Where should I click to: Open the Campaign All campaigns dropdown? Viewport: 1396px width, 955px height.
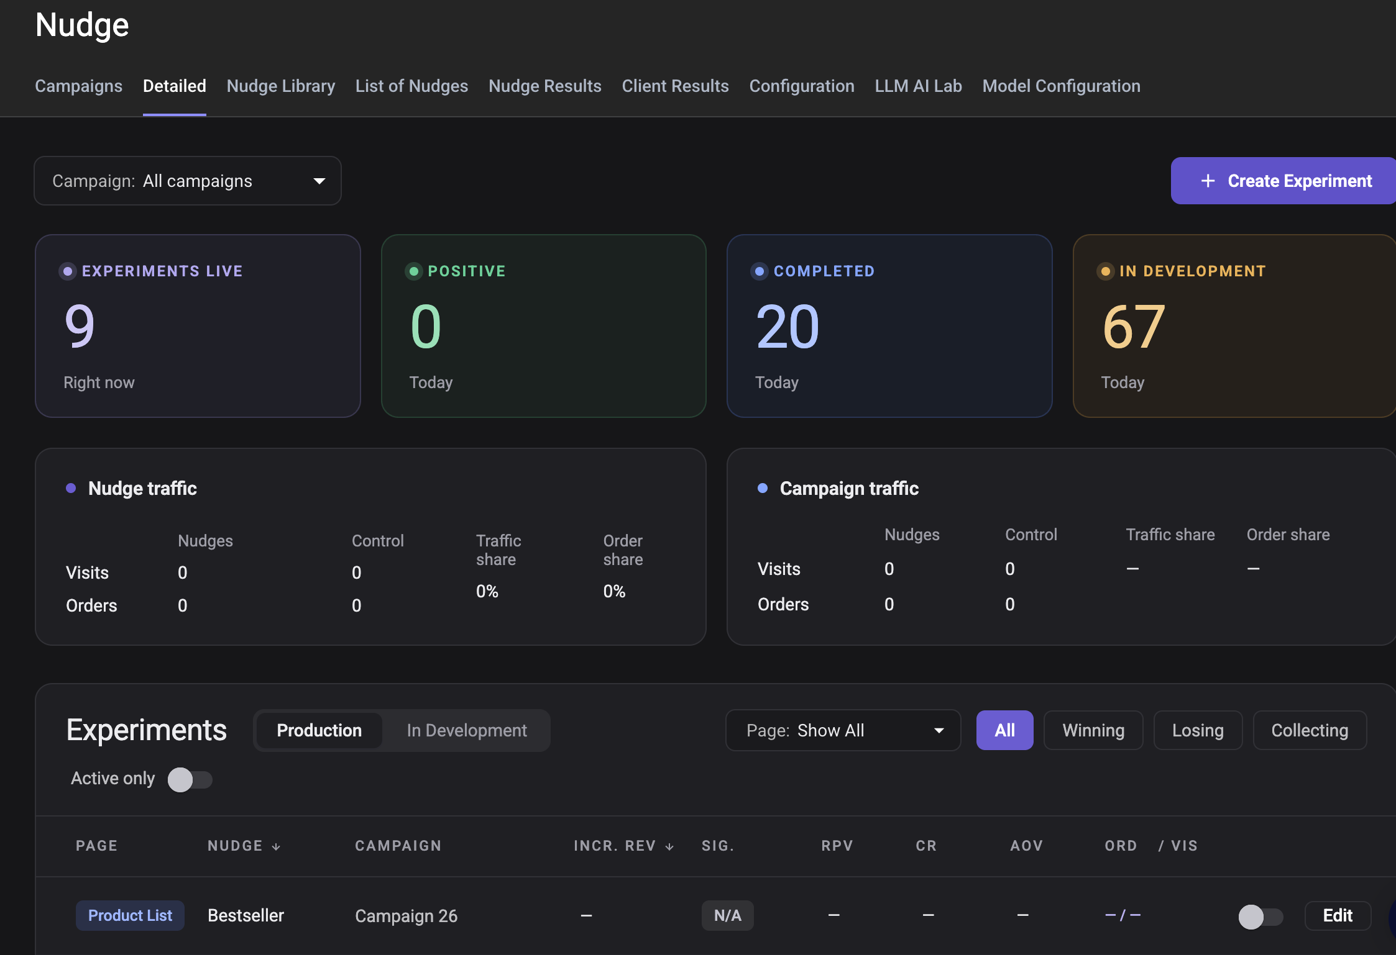188,181
